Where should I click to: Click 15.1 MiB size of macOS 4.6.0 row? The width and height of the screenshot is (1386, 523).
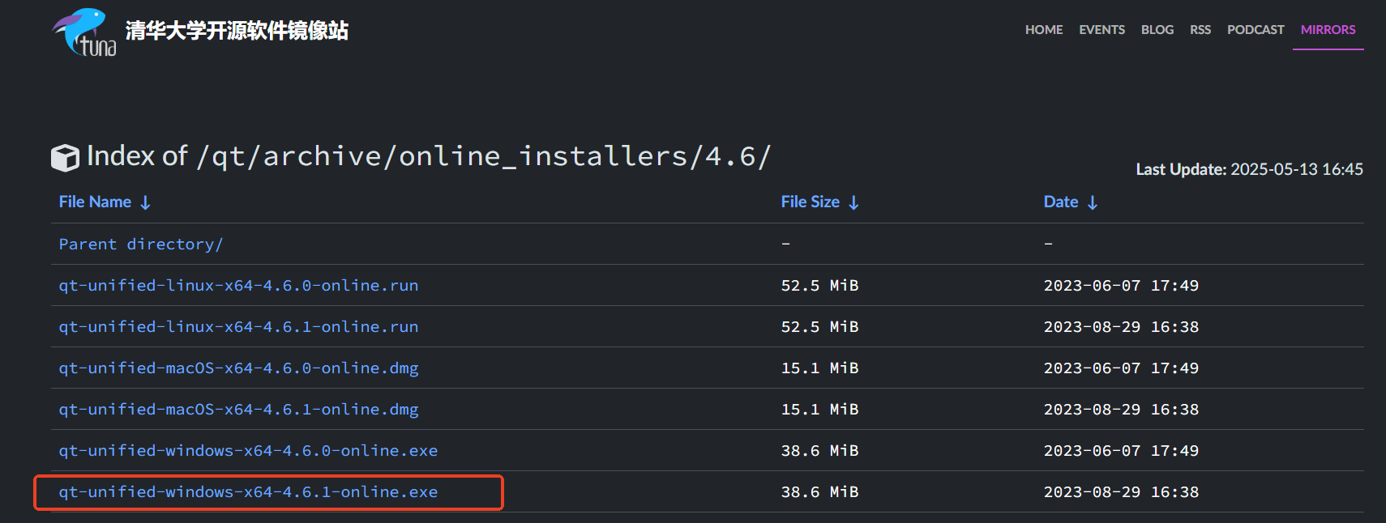(819, 368)
